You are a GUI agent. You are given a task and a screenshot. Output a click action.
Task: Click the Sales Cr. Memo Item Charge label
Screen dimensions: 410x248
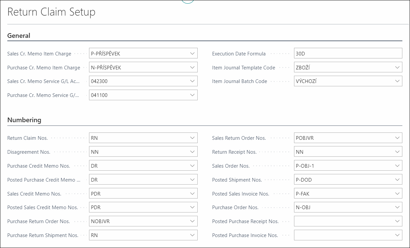pos(39,53)
